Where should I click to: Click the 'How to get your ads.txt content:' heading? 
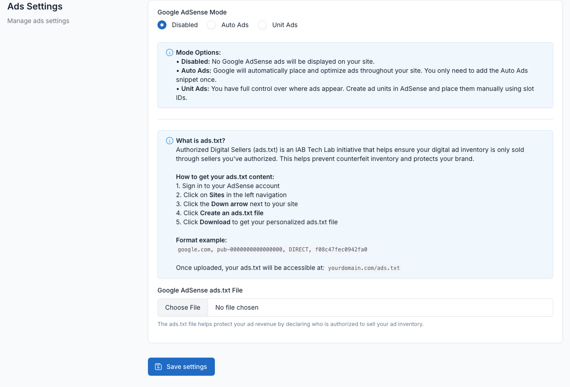[x=225, y=177]
